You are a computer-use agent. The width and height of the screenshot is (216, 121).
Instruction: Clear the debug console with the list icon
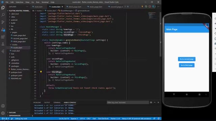[151, 103]
